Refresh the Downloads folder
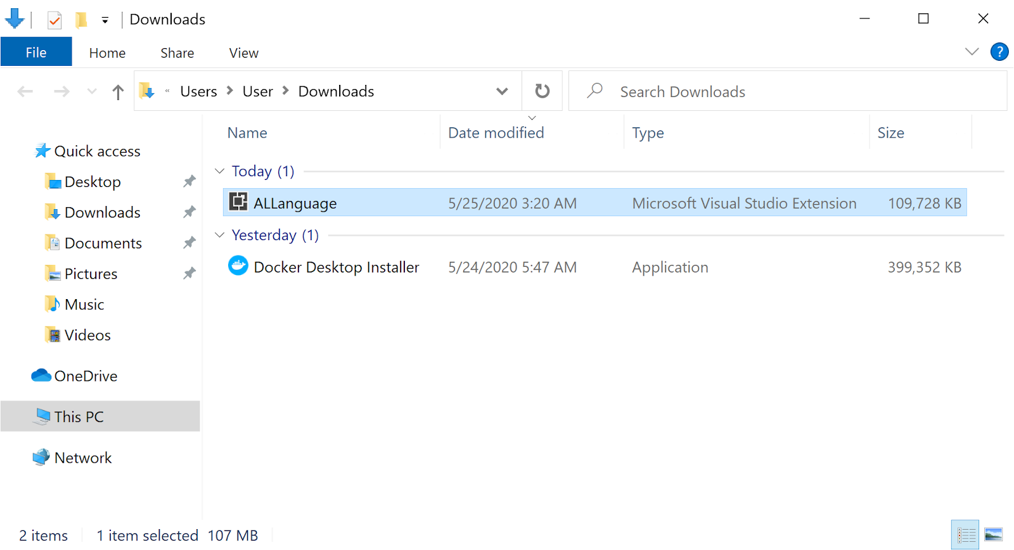 pyautogui.click(x=542, y=91)
